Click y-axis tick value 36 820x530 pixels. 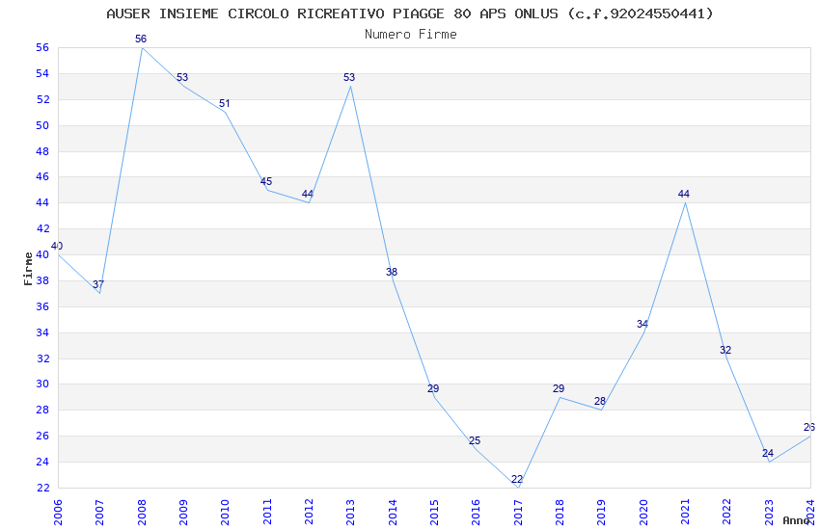(x=42, y=306)
